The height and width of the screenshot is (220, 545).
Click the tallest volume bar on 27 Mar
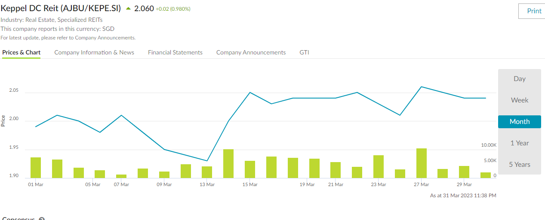point(422,163)
